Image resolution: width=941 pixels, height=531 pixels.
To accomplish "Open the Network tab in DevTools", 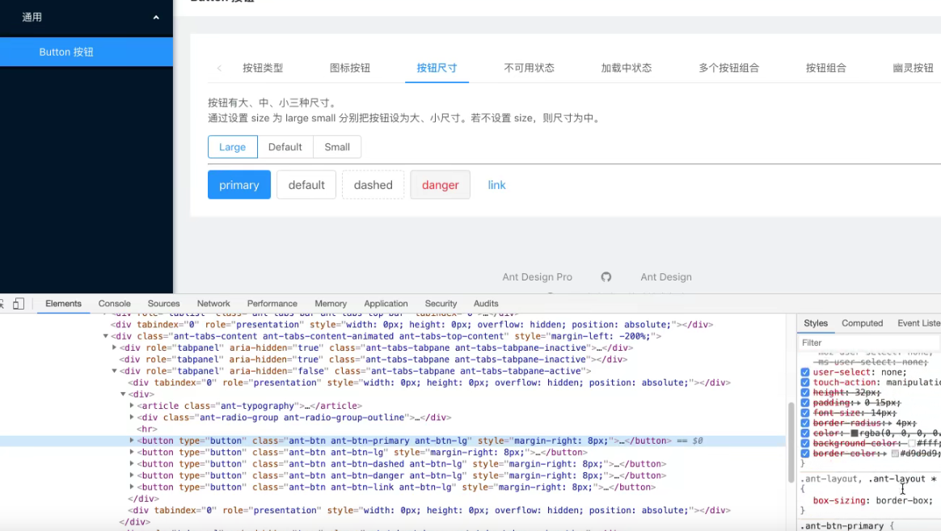I will coord(213,304).
